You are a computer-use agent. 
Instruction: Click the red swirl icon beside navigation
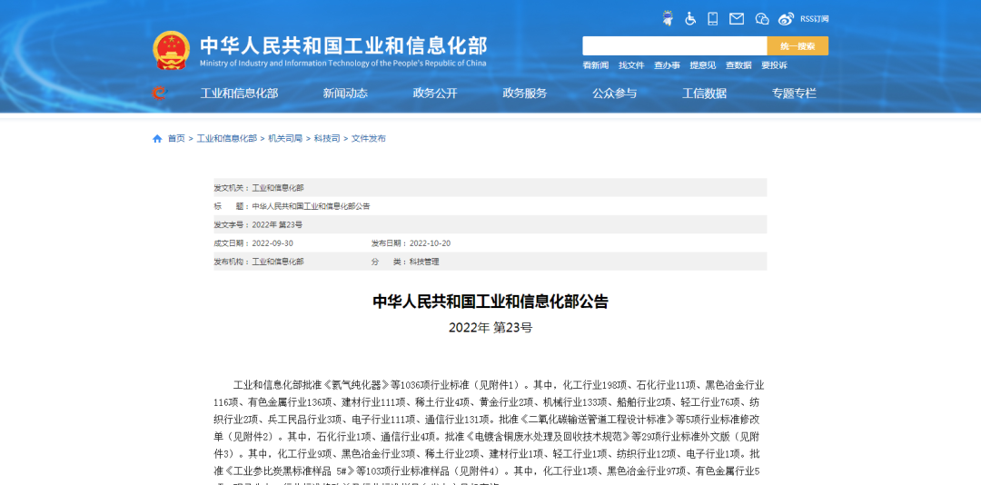click(160, 94)
